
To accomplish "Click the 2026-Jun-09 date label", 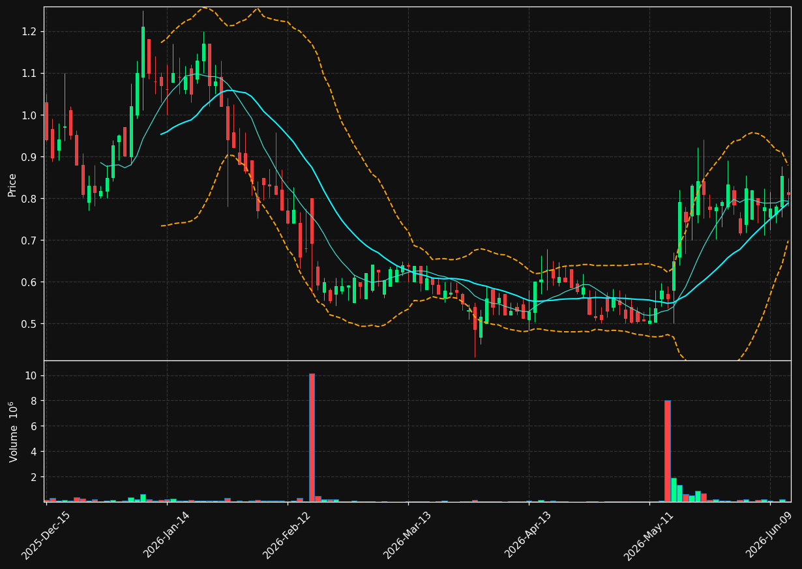I will point(770,535).
